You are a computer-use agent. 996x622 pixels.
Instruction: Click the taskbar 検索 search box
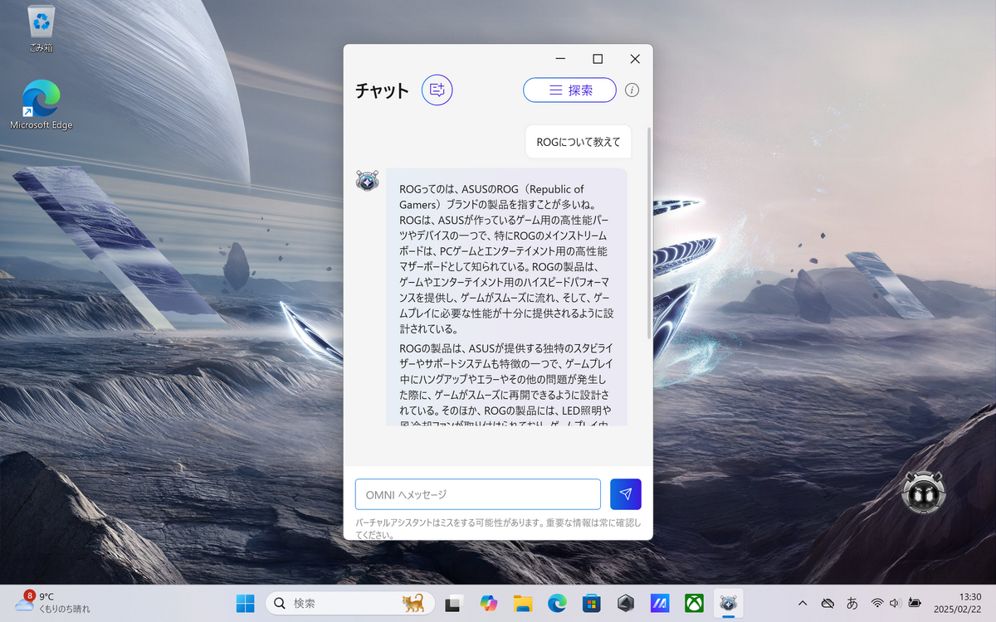tap(350, 603)
